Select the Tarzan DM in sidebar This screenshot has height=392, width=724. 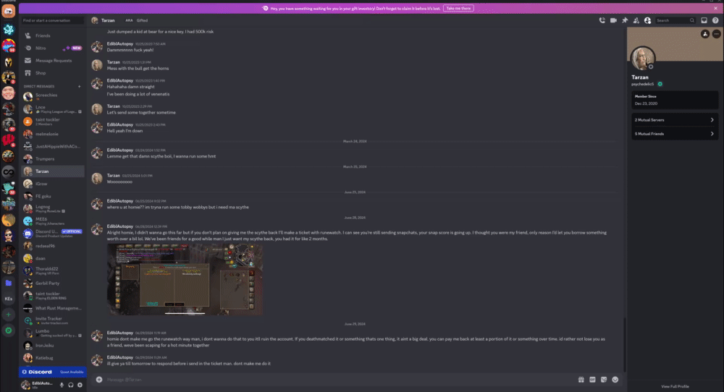52,171
